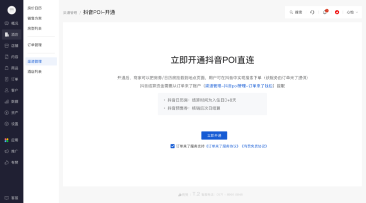Viewport: 366px width, 203px height.
Task: Click the headset customer service icon
Action: (x=312, y=12)
